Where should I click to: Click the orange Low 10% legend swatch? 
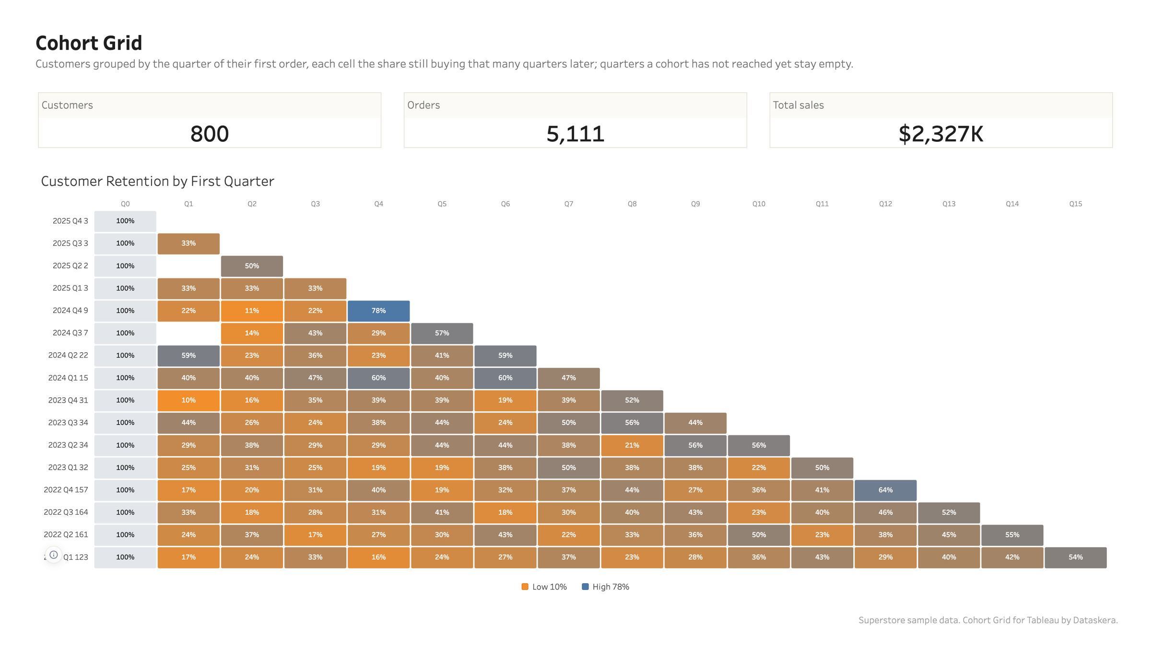[525, 587]
